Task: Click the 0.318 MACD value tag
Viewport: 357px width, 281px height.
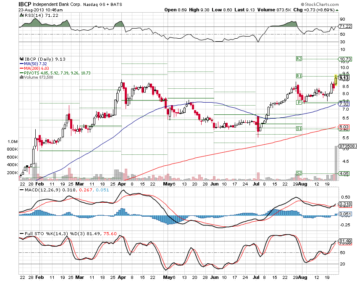Action: click(x=345, y=204)
